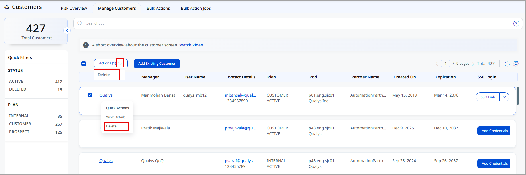Uncheck the Manmohan Bansal row checkbox
526x175 pixels.
(90, 95)
